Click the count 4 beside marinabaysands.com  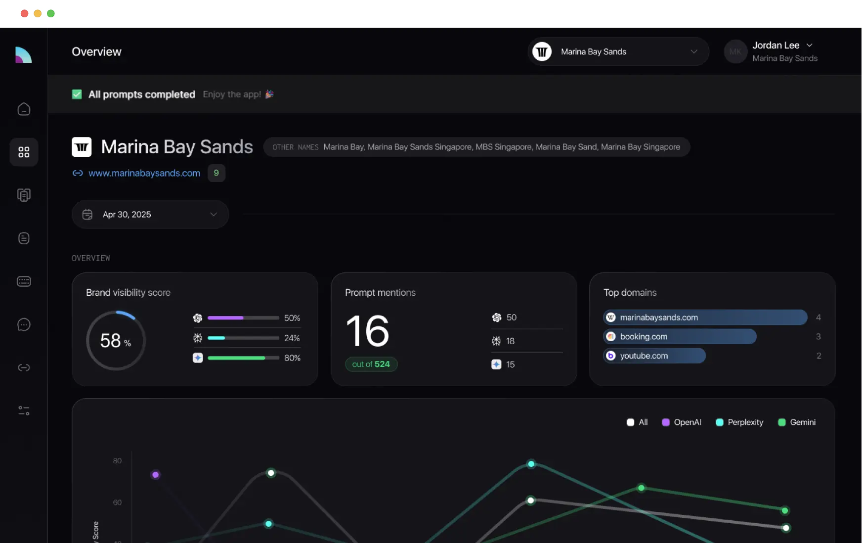click(x=819, y=317)
